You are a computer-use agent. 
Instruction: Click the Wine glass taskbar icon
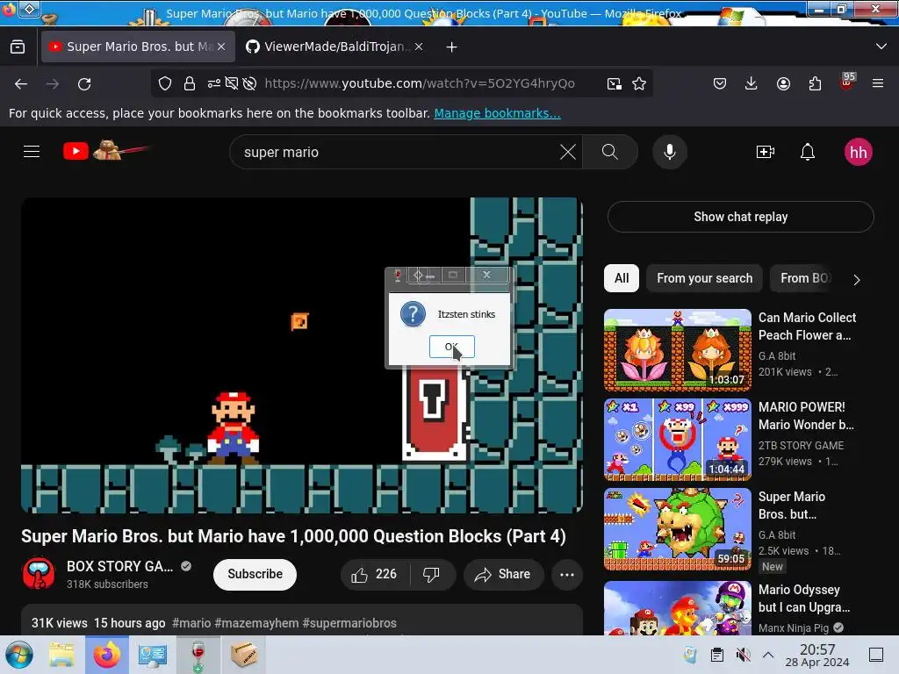pos(198,655)
